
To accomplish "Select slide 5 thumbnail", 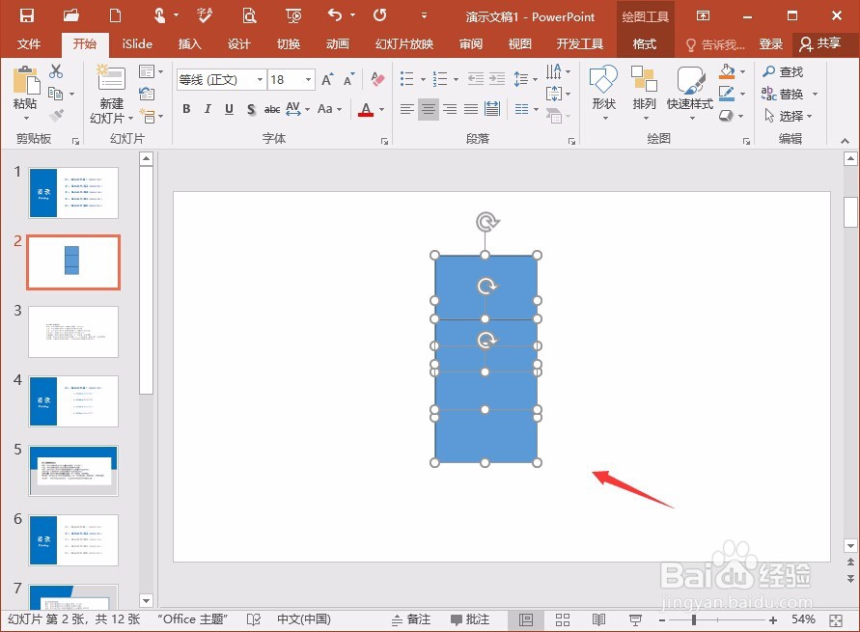I will [73, 470].
